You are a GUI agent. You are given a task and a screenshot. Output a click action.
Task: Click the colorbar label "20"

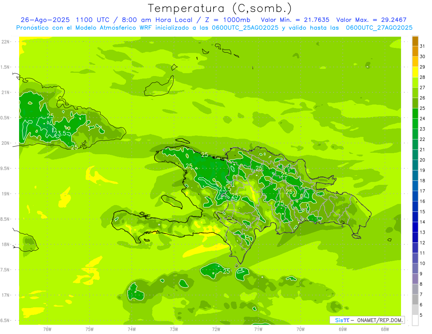(423, 160)
